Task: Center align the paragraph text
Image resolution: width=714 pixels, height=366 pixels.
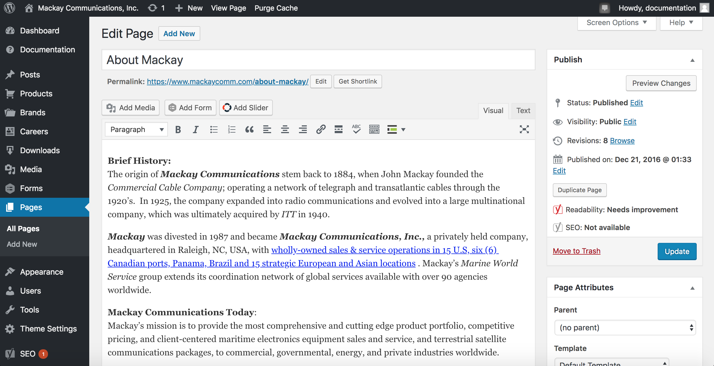Action: [x=285, y=130]
